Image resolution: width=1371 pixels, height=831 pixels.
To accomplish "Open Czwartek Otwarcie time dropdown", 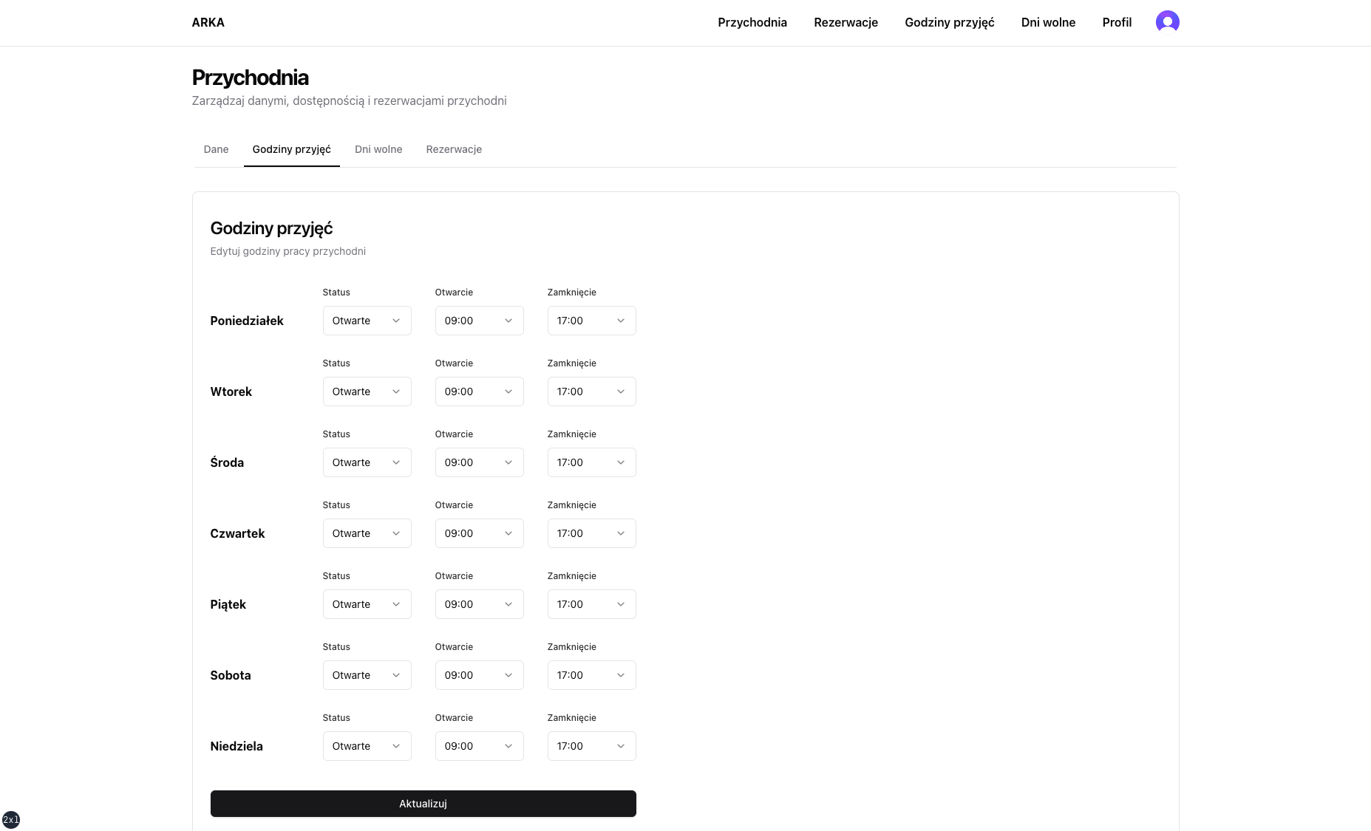I will pyautogui.click(x=479, y=533).
